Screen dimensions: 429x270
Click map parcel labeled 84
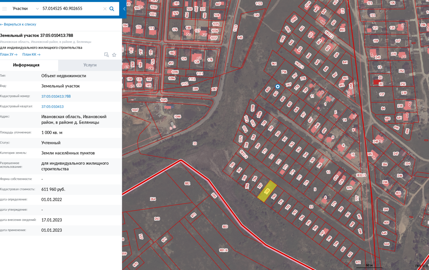[x=383, y=108]
